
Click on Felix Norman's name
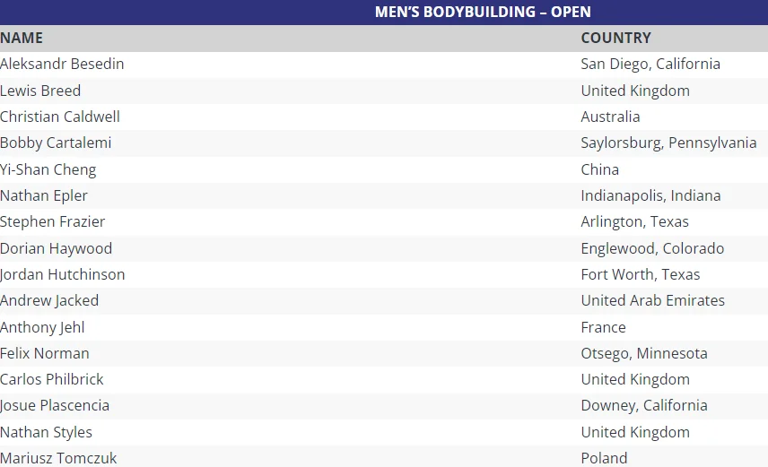click(x=45, y=353)
